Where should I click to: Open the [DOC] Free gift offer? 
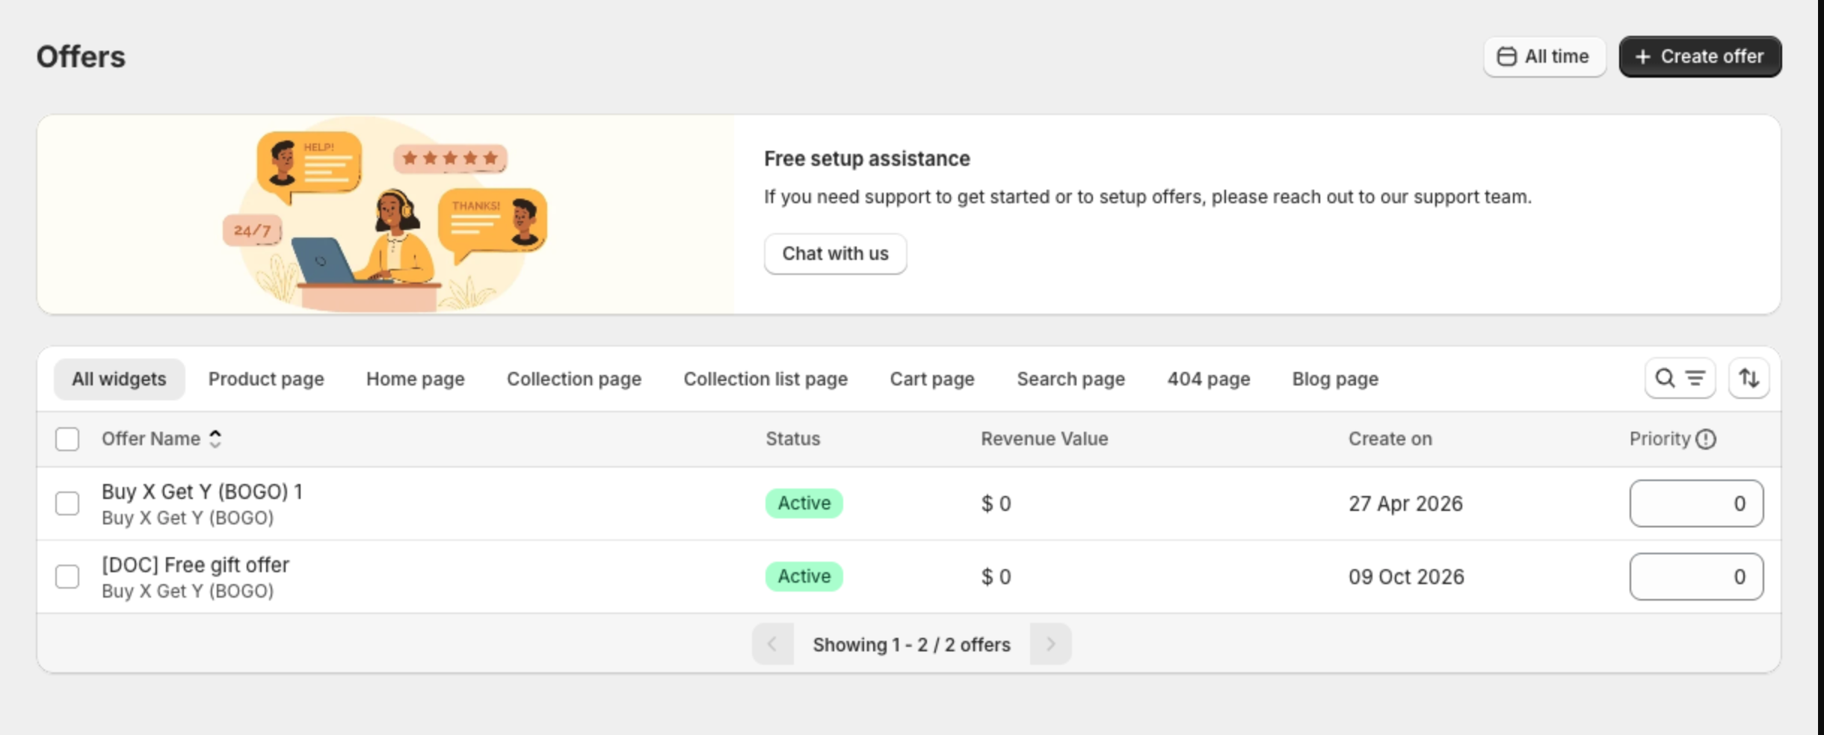tap(195, 565)
